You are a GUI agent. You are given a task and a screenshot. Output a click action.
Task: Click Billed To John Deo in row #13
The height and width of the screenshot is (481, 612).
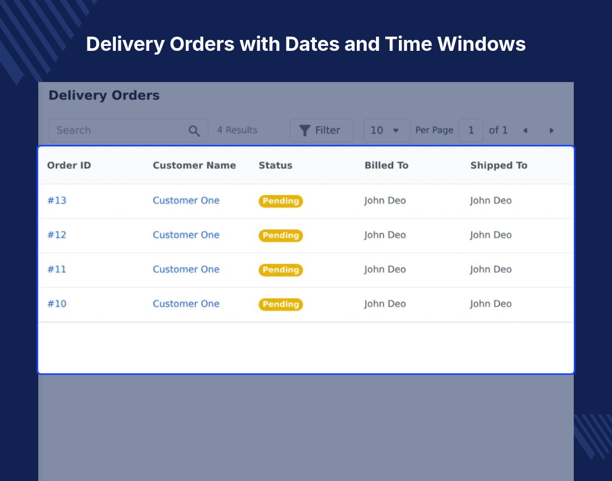(385, 200)
